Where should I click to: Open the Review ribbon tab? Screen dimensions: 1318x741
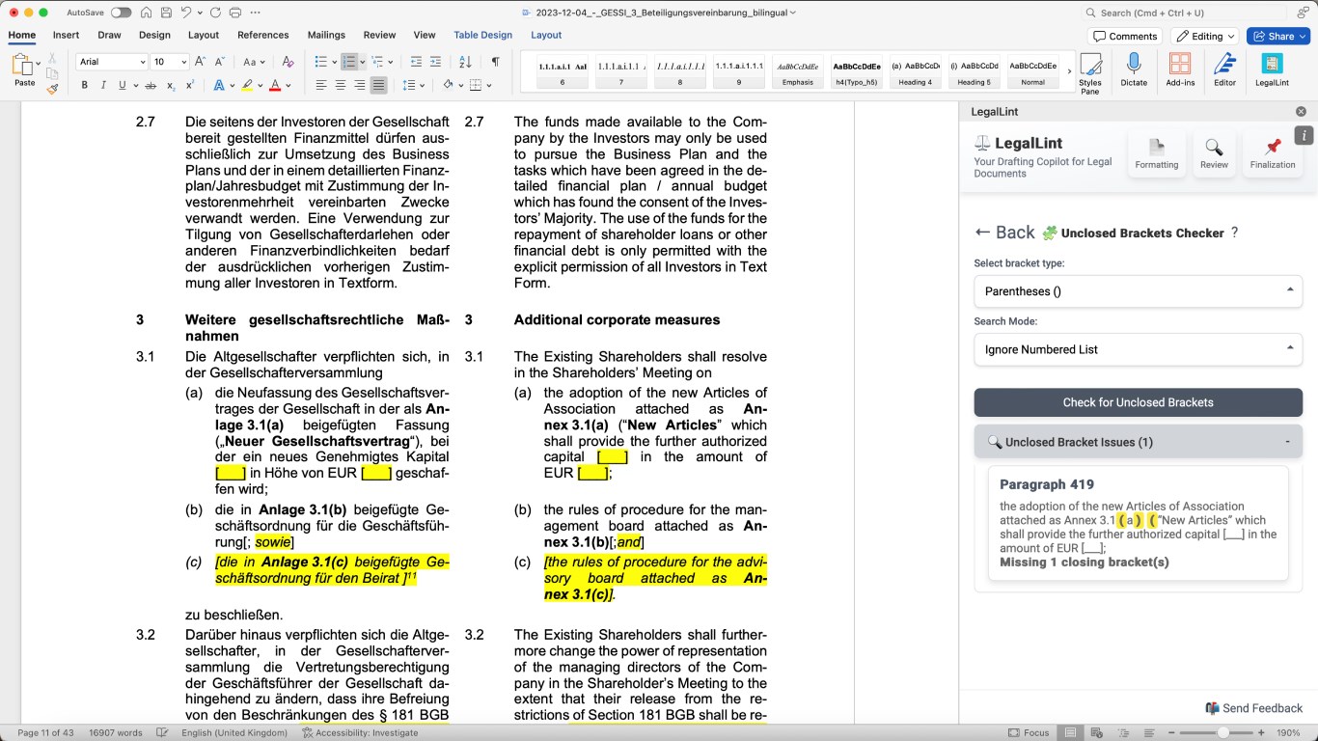379,35
